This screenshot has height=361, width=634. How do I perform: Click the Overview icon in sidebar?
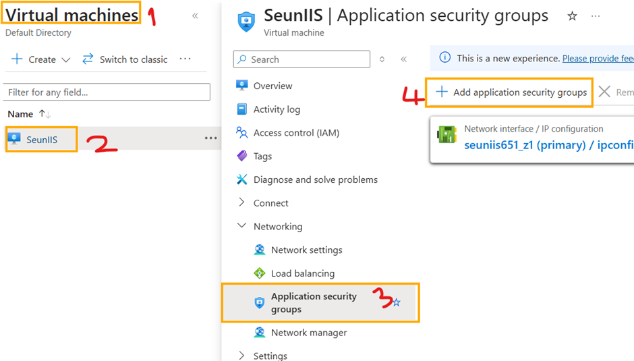[x=242, y=86]
